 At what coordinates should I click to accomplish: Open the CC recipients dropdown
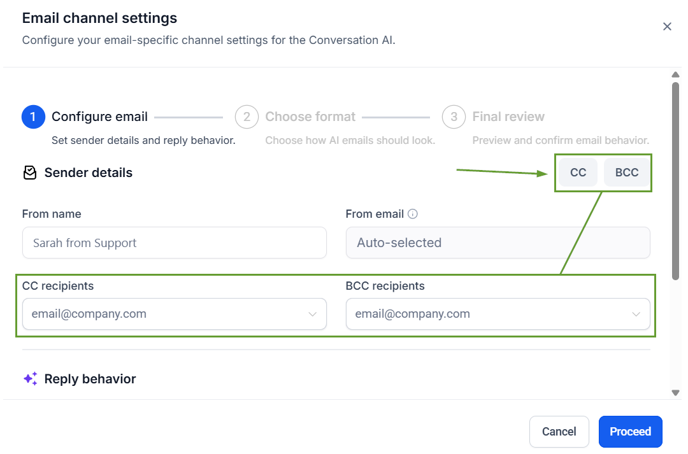(166, 314)
